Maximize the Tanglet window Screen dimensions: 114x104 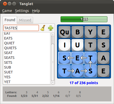coord(14,4)
